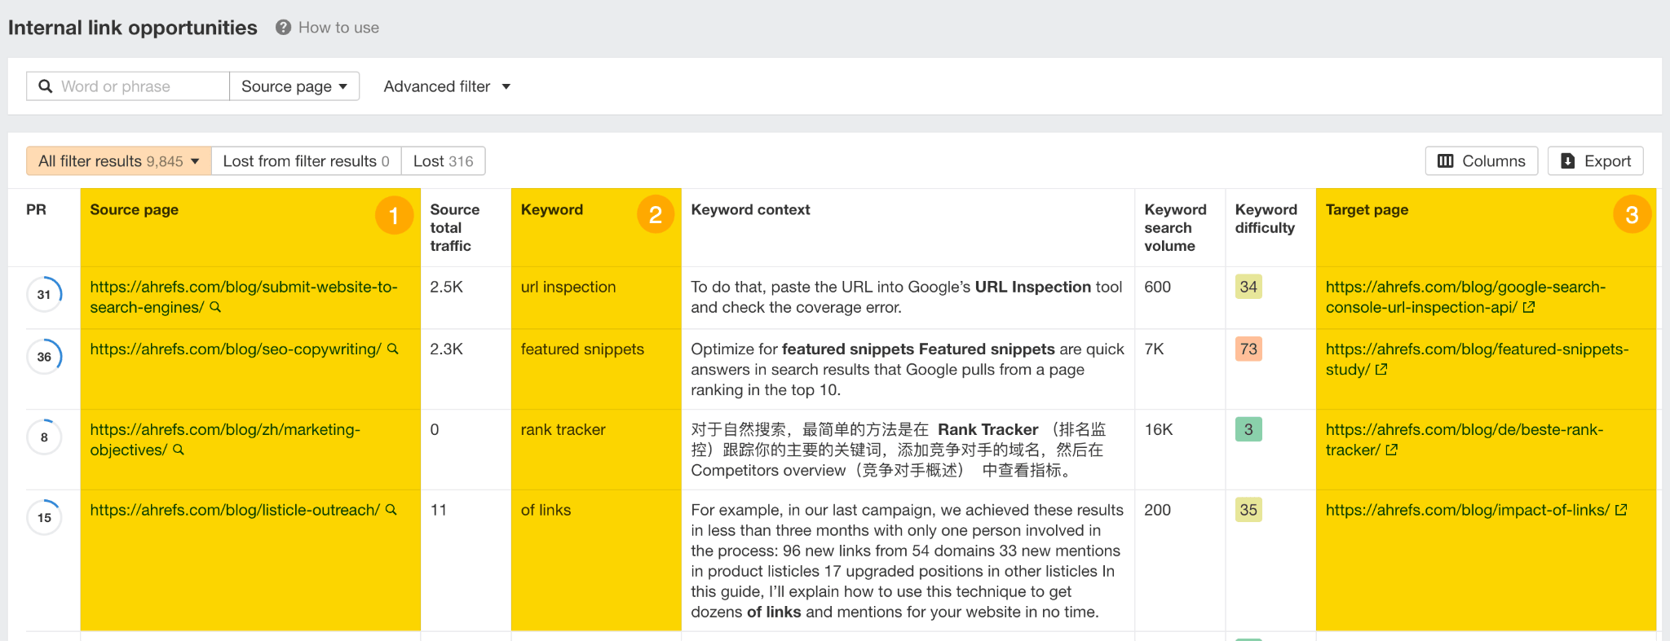This screenshot has height=641, width=1670.
Task: Expand the All filter results dropdown
Action: coord(119,161)
